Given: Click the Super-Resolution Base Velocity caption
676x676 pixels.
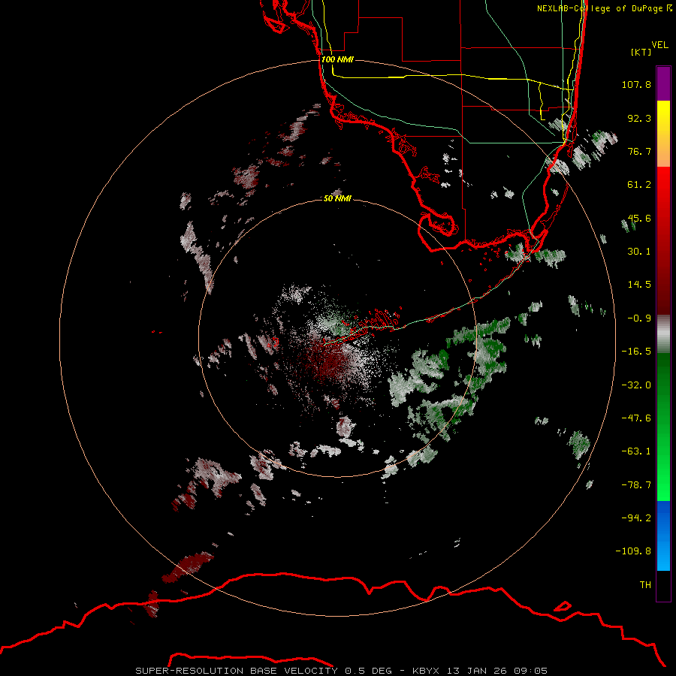Looking at the screenshot, I should pyautogui.click(x=342, y=671).
